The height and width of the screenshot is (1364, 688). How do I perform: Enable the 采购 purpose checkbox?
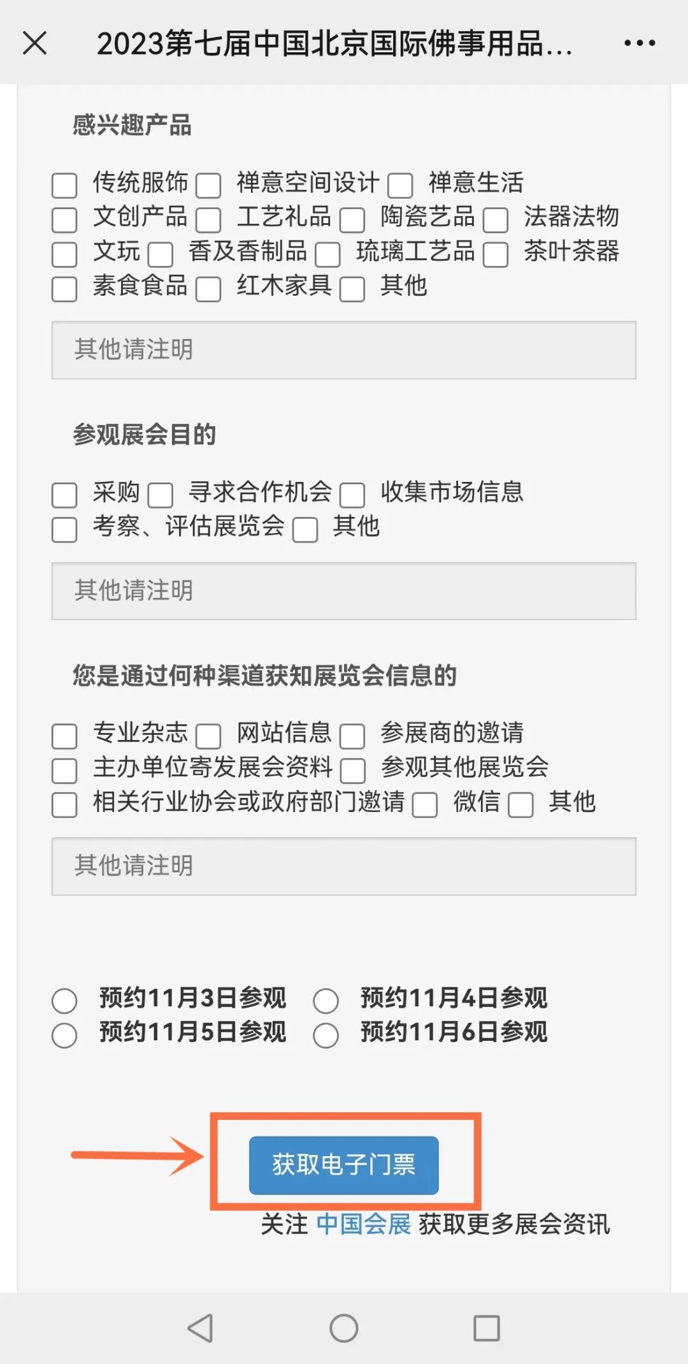[64, 495]
